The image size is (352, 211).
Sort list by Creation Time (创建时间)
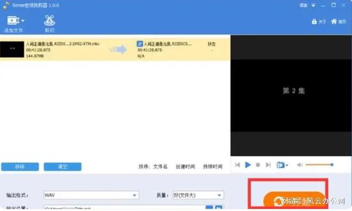coord(185,167)
